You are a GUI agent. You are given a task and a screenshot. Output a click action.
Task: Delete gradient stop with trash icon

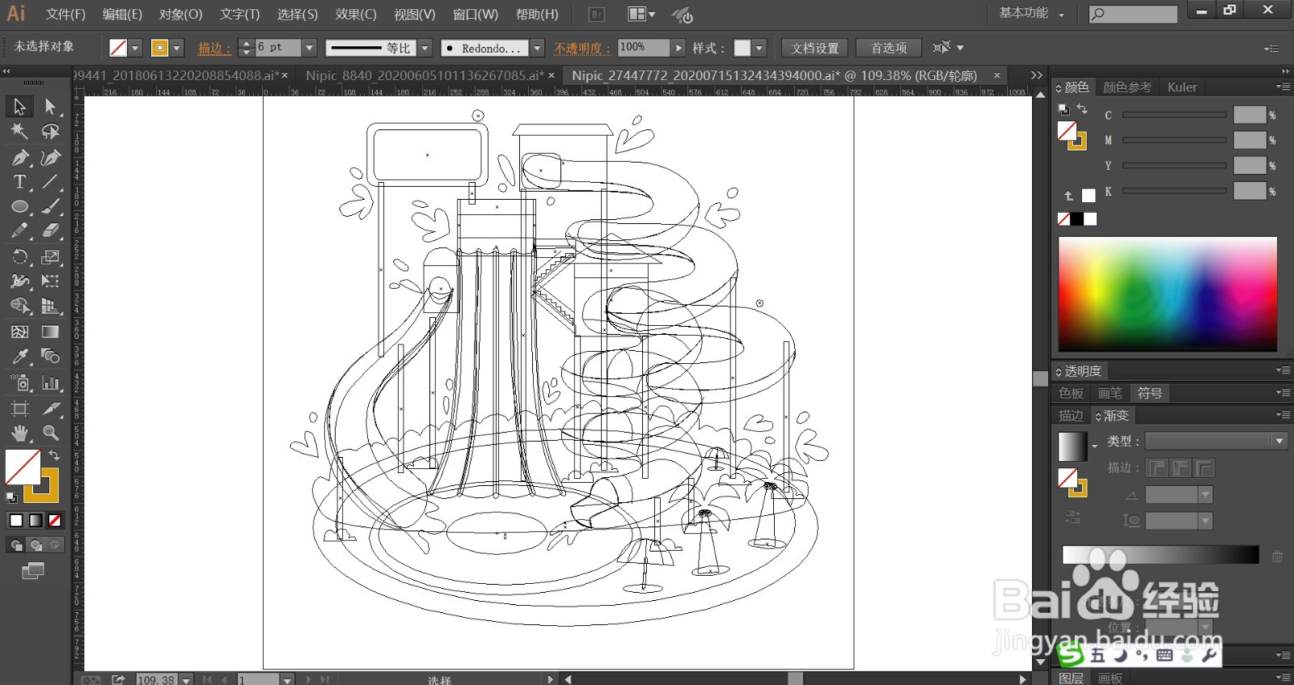coord(1277,556)
